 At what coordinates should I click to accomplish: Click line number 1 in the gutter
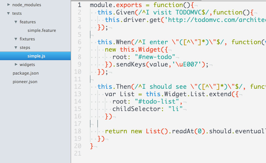pos(79,5)
